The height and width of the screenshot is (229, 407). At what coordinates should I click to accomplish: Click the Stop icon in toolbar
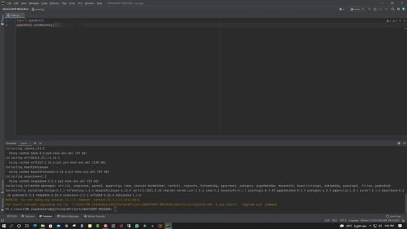pyautogui.click(x=386, y=9)
